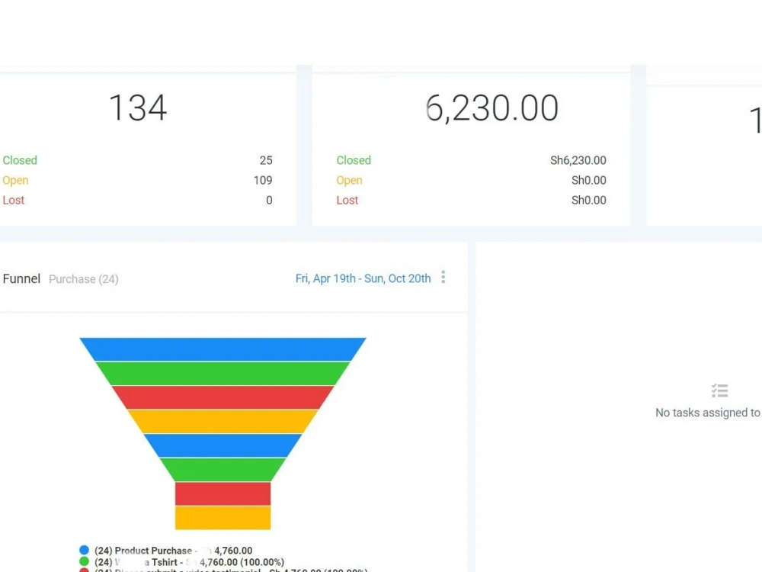Click the closed value 'Sh6,230.00'
The height and width of the screenshot is (572, 762).
coord(578,160)
